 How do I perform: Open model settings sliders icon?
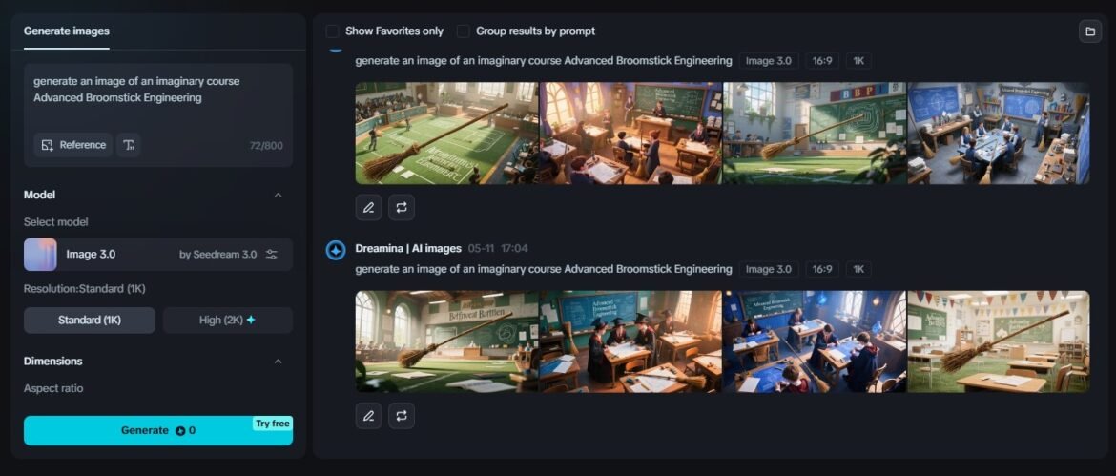pos(272,255)
